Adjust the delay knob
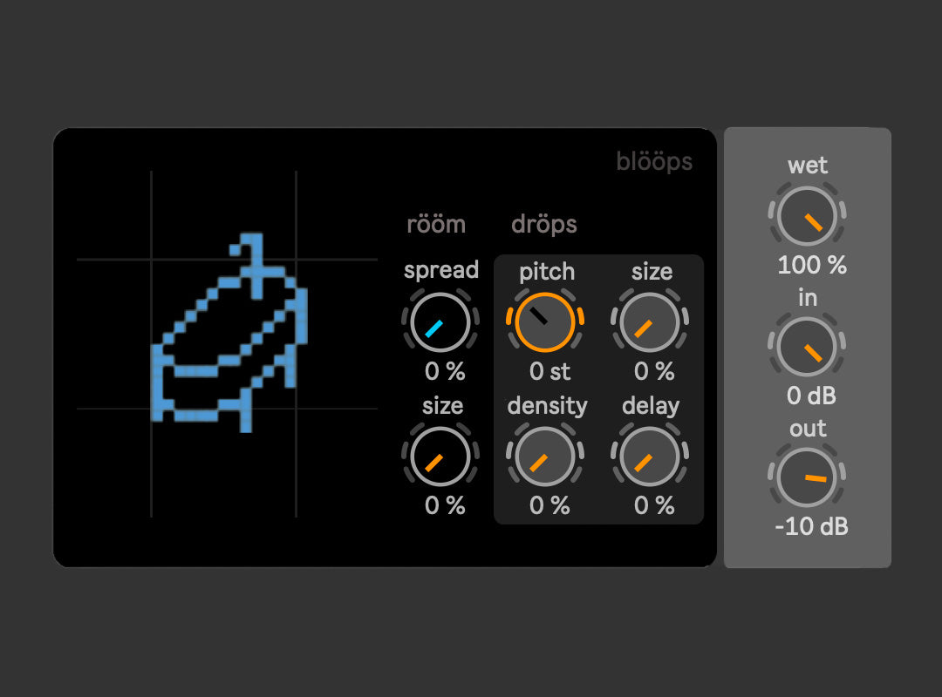 [650, 456]
